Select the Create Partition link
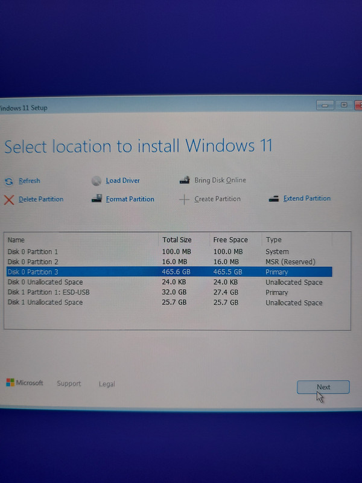 click(217, 199)
